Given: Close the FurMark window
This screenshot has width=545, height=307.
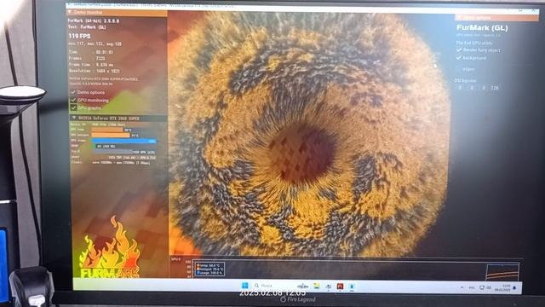Looking at the screenshot, I should pyautogui.click(x=534, y=10).
